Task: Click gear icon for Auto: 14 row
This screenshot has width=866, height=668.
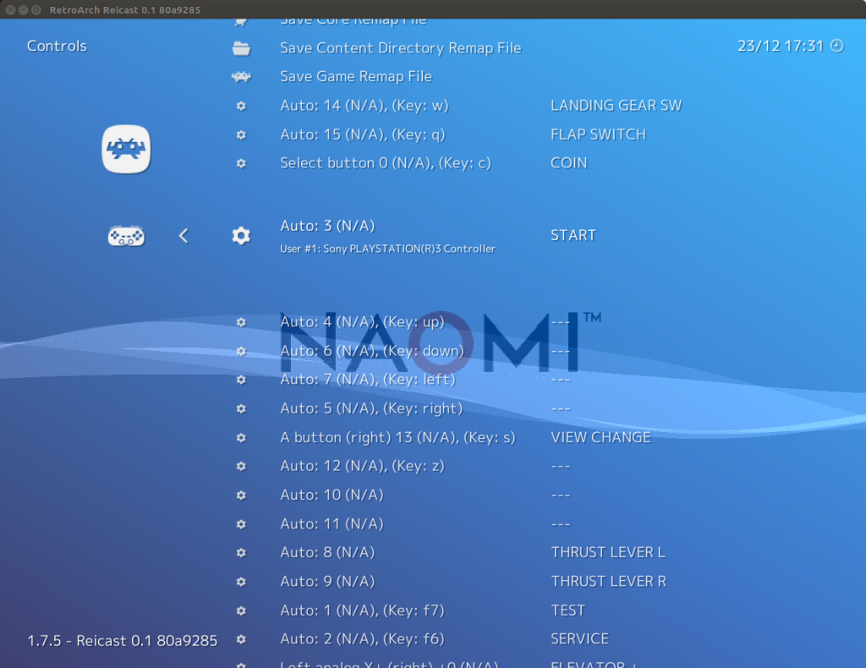Action: [x=241, y=106]
